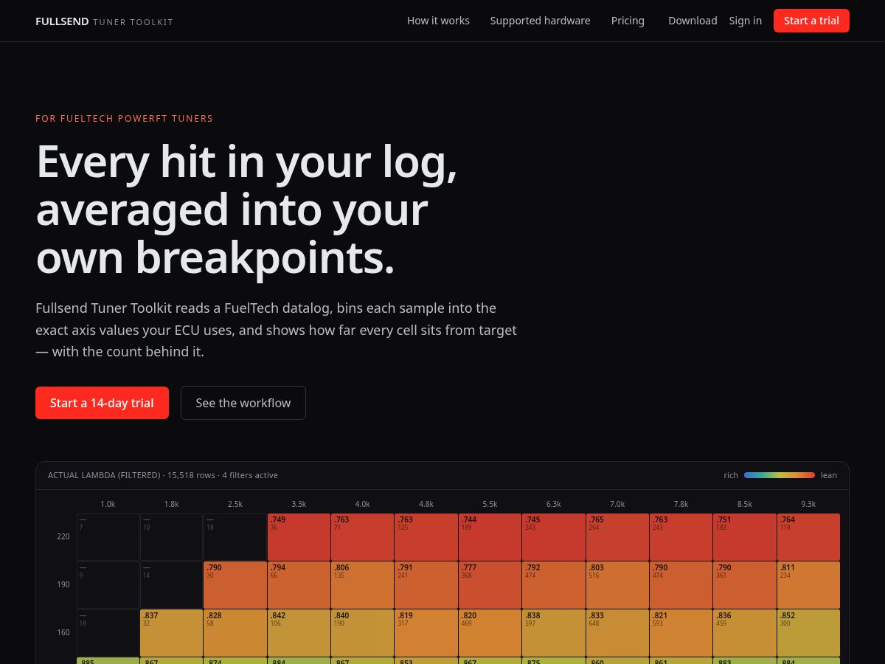Viewport: 885px width, 664px height.
Task: Click the 160 row label
Action: [x=63, y=632]
